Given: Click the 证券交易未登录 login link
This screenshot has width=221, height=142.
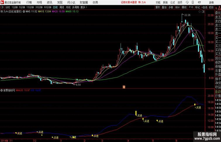Looking at the screenshot, I should [x=129, y=2].
